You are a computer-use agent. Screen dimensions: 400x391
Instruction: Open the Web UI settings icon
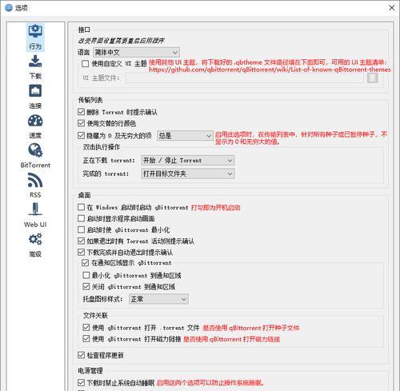tap(35, 209)
